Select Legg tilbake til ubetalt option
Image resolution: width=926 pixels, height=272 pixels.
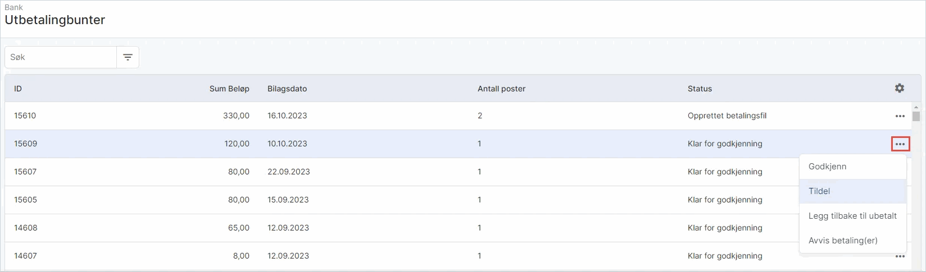852,216
